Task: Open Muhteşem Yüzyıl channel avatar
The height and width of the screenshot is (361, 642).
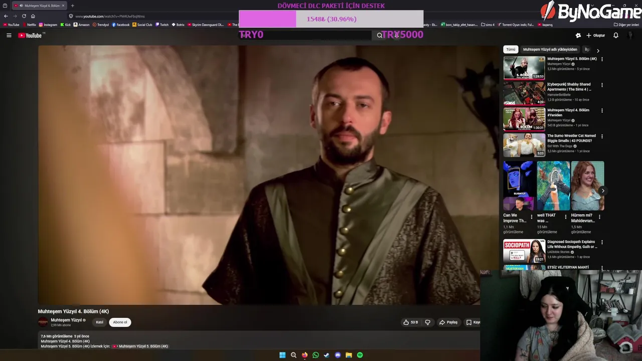Action: [x=43, y=322]
